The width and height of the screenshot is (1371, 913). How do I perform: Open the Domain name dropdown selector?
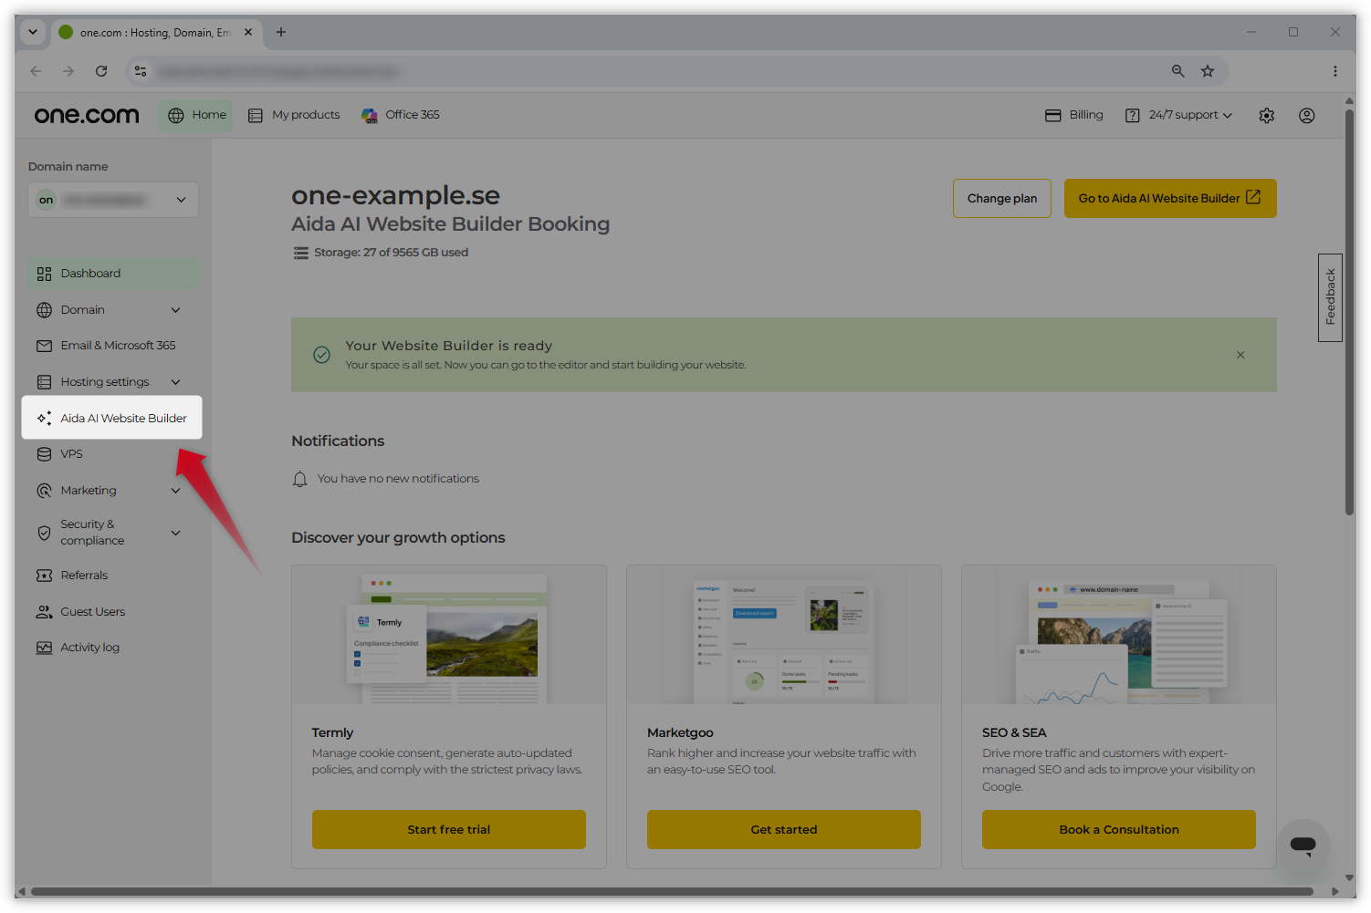[x=113, y=200]
